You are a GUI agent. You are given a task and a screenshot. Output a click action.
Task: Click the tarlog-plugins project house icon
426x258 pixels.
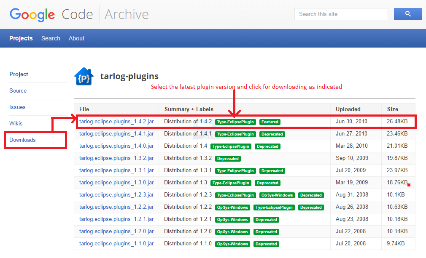pyautogui.click(x=84, y=77)
